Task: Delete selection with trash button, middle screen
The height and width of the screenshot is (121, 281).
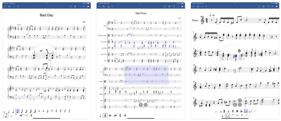Action: [146, 105]
